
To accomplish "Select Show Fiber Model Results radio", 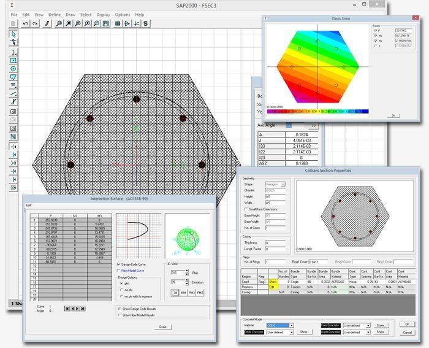I will tap(120, 315).
